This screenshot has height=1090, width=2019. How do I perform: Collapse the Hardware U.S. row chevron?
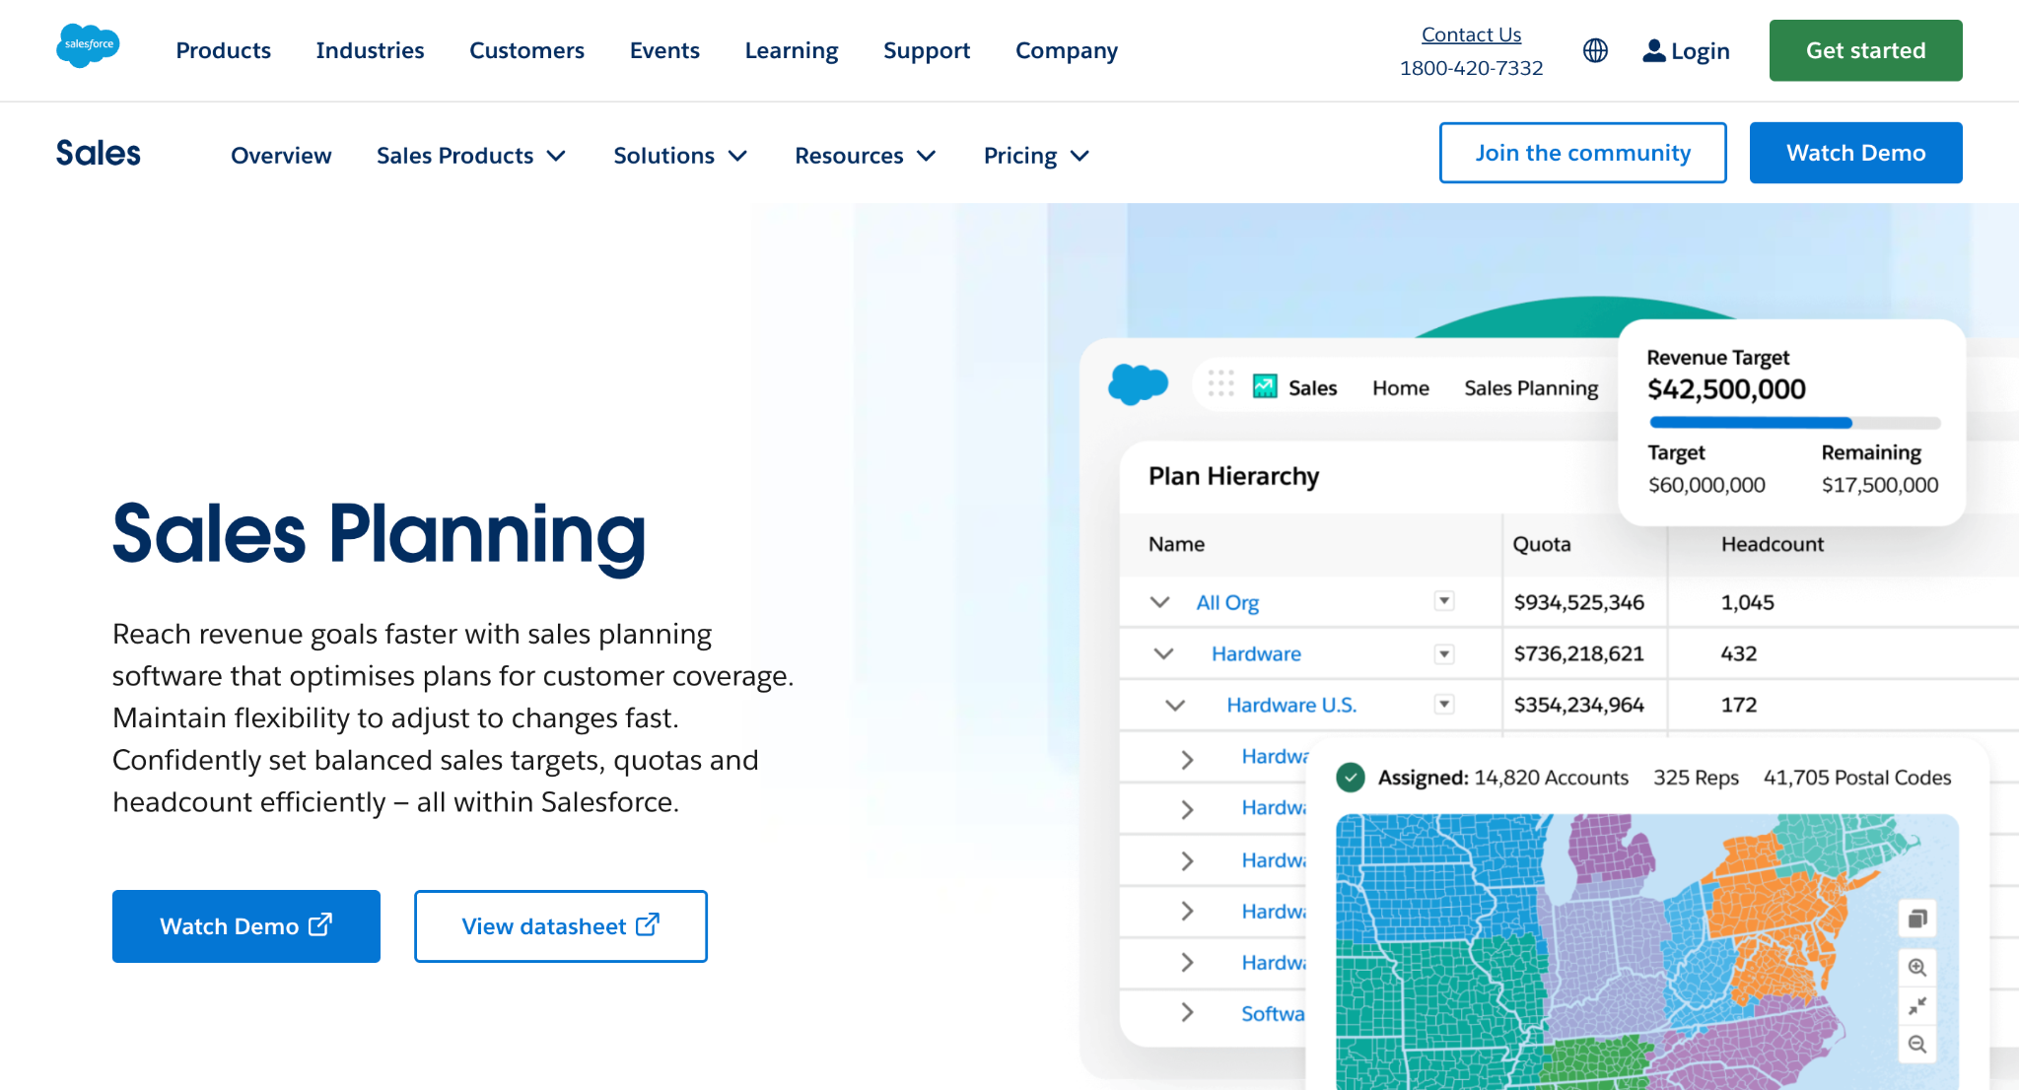pyautogui.click(x=1175, y=705)
